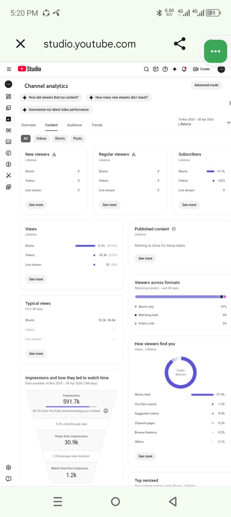Tap the Android back navigation button
The image size is (231, 517).
click(173, 501)
